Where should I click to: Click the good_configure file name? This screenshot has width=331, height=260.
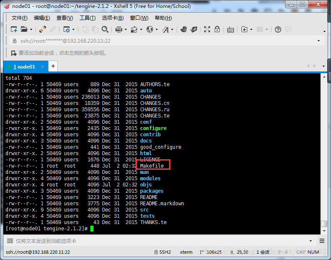[x=161, y=147]
